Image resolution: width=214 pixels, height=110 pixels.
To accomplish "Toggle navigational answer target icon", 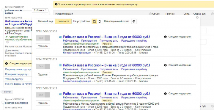I will click(134, 21).
